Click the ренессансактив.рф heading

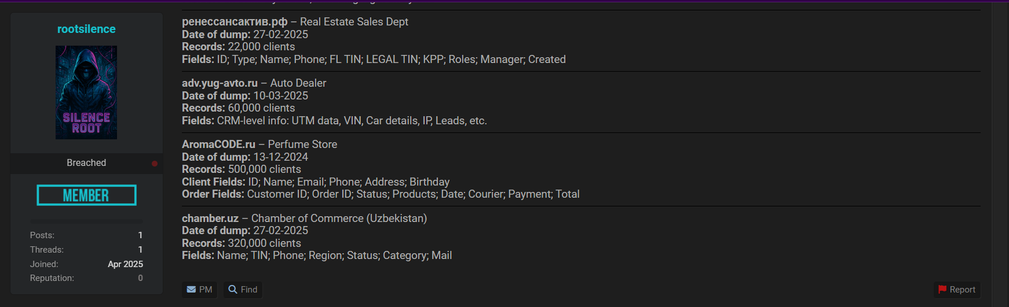(235, 22)
